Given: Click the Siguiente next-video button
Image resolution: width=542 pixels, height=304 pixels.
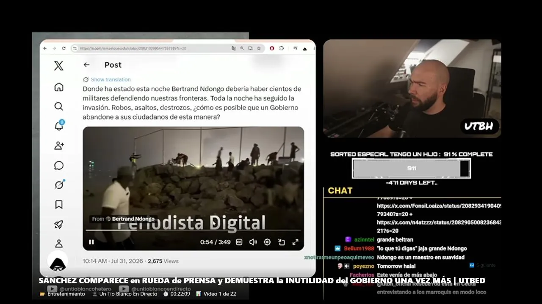Looking at the screenshot, I should (482, 265).
